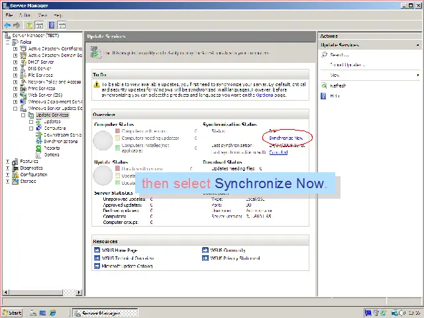
Task: Toggle the Show/Hide Console Tree toolbar icon
Action: point(40,25)
